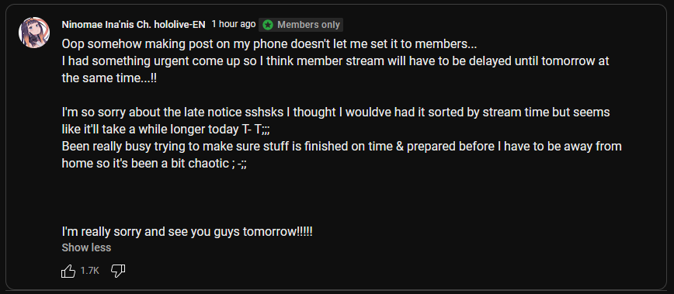Click the line 'home so it's been a bit chaotic'
Screen dimensions: 674x294
coord(155,164)
